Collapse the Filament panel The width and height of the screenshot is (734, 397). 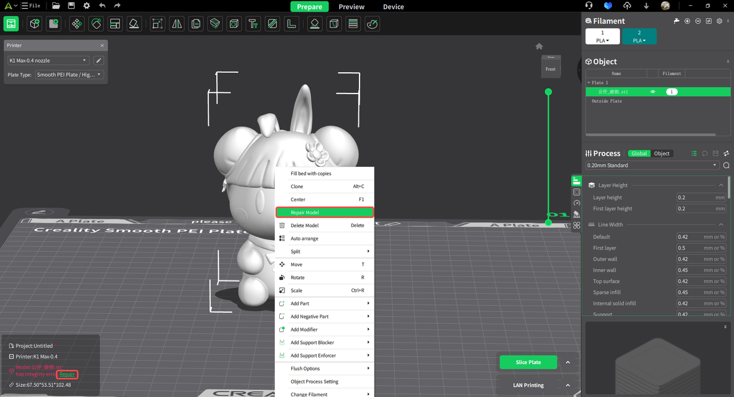(728, 21)
